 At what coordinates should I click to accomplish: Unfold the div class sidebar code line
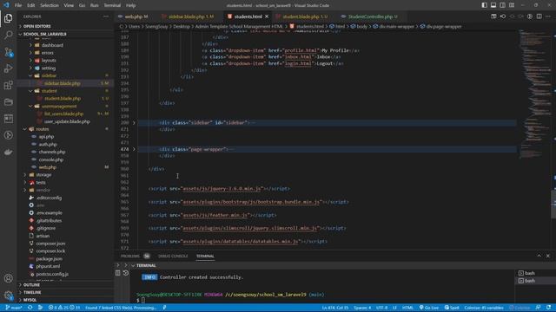coord(134,123)
